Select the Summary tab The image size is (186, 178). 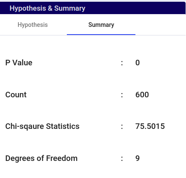click(x=101, y=25)
